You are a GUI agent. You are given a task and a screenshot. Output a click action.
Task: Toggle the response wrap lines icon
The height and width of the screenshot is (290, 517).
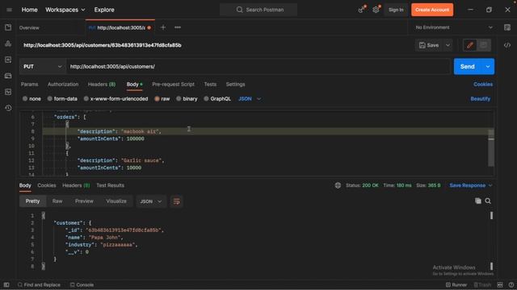[x=176, y=201]
